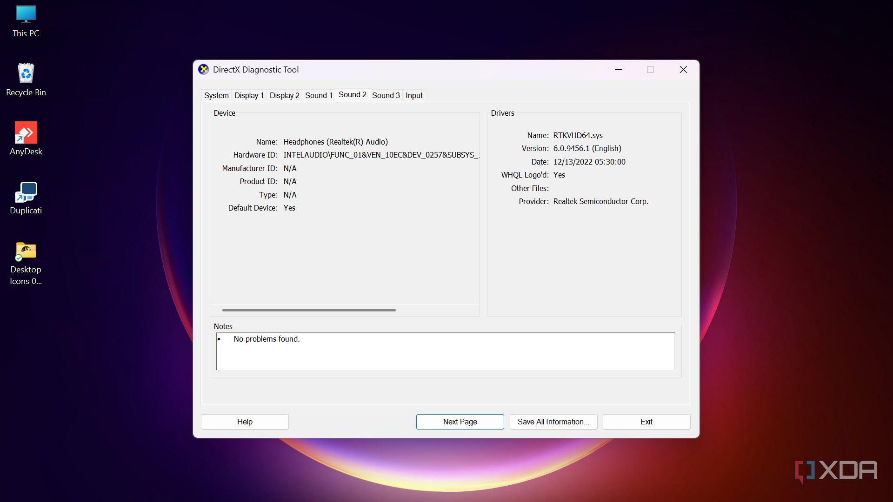Click the WHQL Logo'd Yes value
This screenshot has height=502, width=893.
pos(559,175)
